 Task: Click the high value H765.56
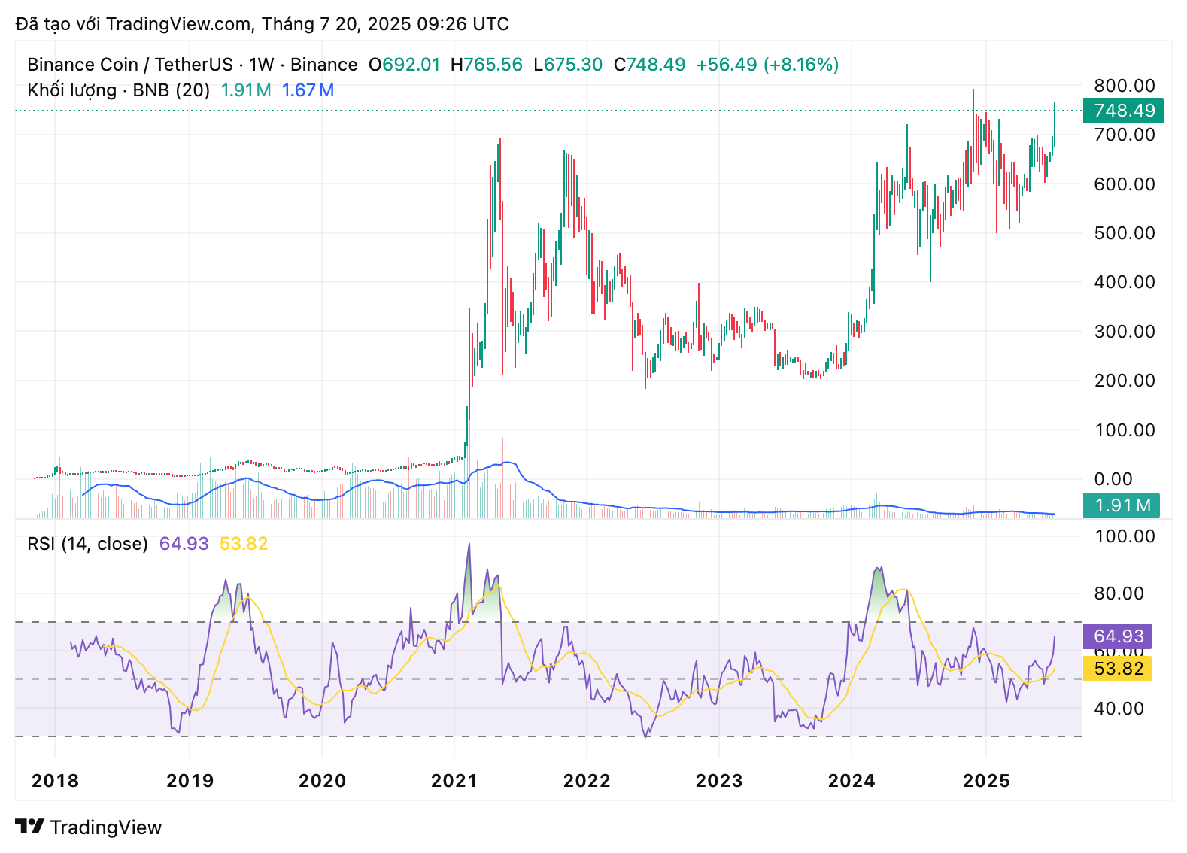(x=486, y=65)
